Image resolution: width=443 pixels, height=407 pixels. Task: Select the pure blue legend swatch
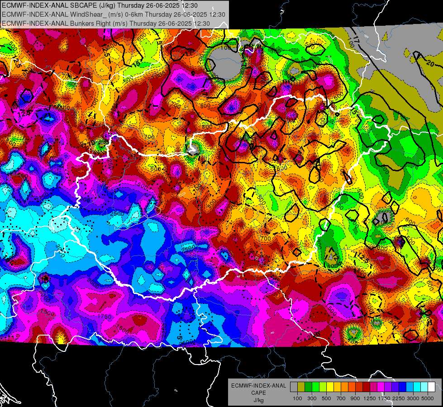(x=403, y=387)
